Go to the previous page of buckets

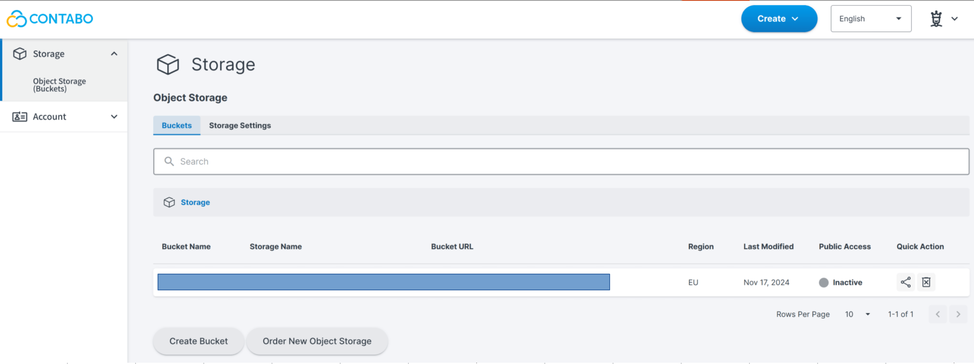(938, 314)
